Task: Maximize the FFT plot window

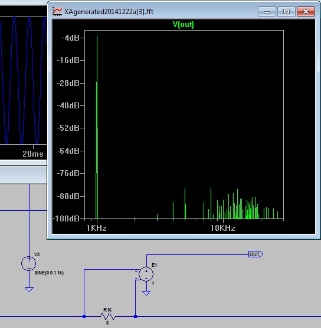Action: click(286, 11)
